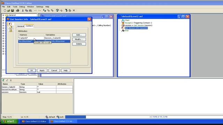
Task: Switch to Cisco Unified CCX Editor taskbar item
Action: (34, 121)
